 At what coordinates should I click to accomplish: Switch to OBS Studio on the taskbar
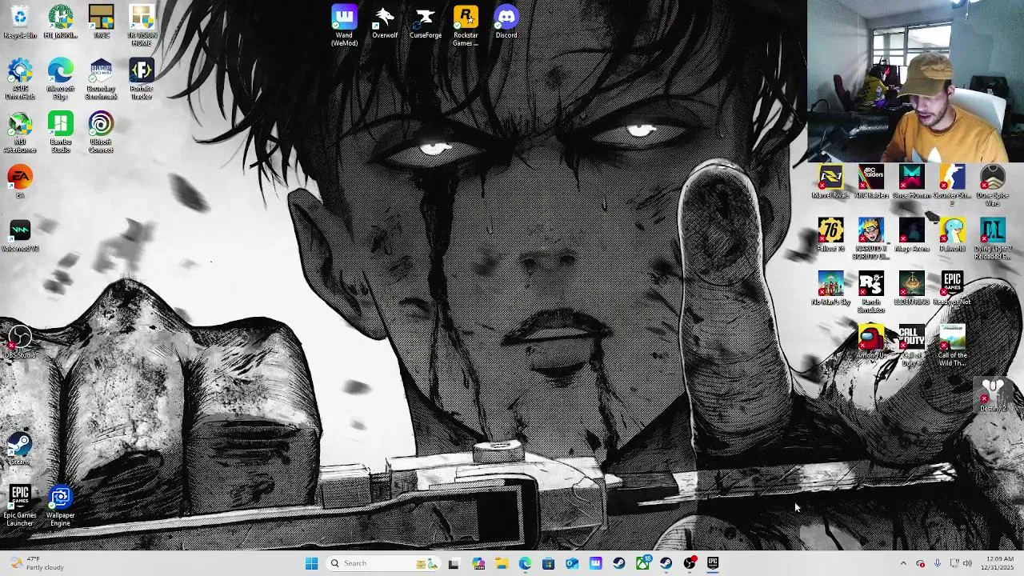(x=690, y=563)
